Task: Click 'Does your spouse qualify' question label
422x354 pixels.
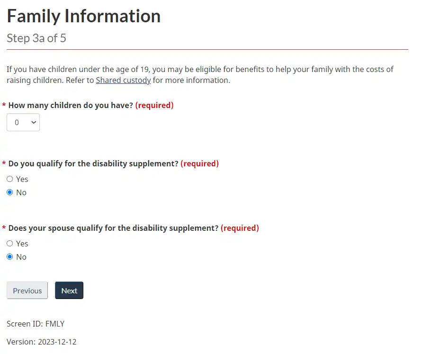Action: tap(113, 228)
